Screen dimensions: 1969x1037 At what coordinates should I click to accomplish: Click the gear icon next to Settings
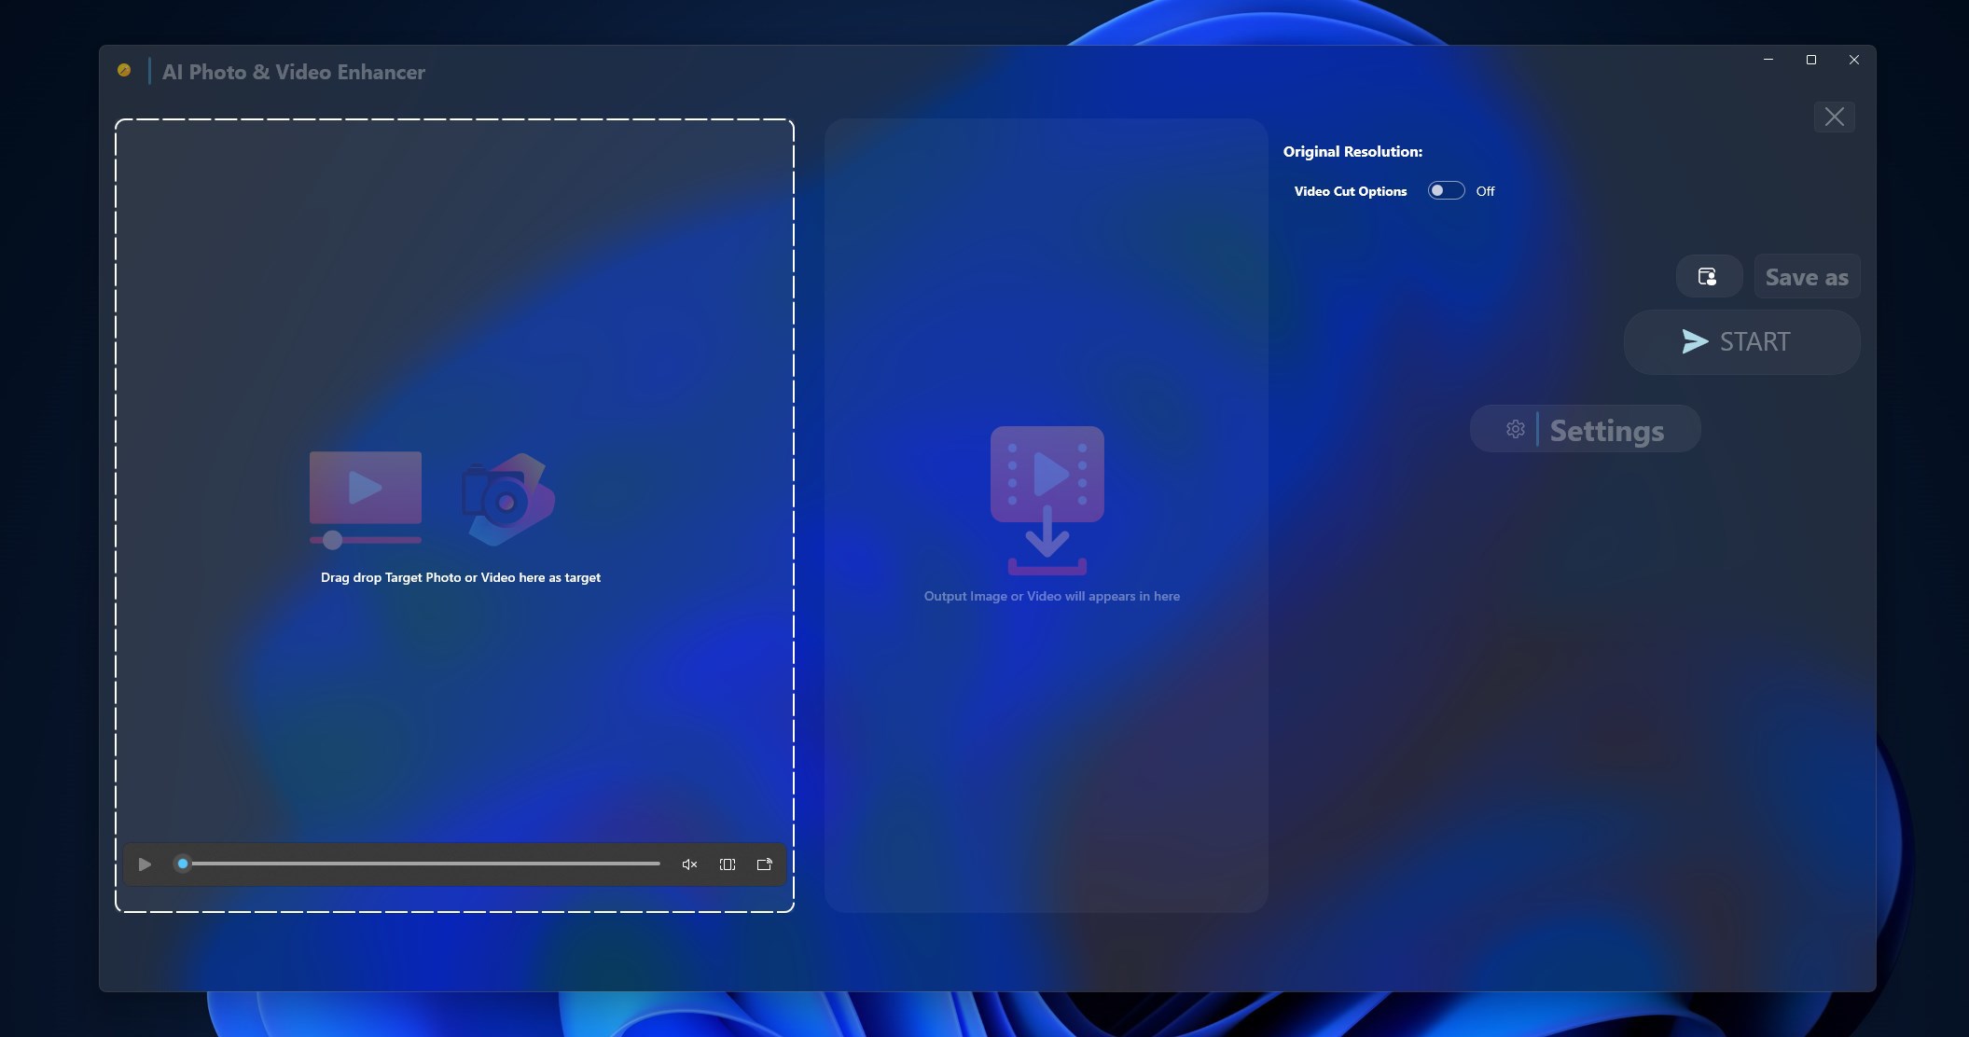coord(1515,429)
